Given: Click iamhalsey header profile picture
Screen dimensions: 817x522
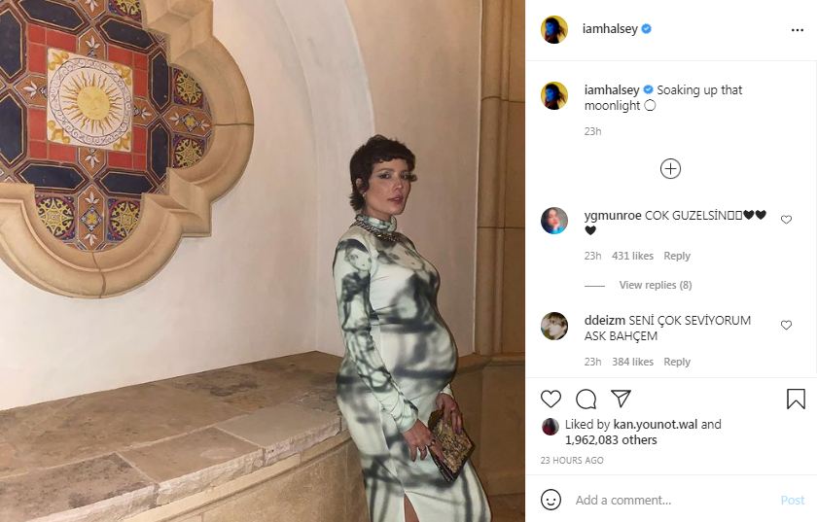Looking at the screenshot, I should 554,29.
